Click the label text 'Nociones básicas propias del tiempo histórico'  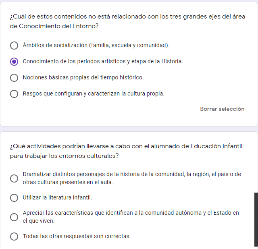coord(83,77)
